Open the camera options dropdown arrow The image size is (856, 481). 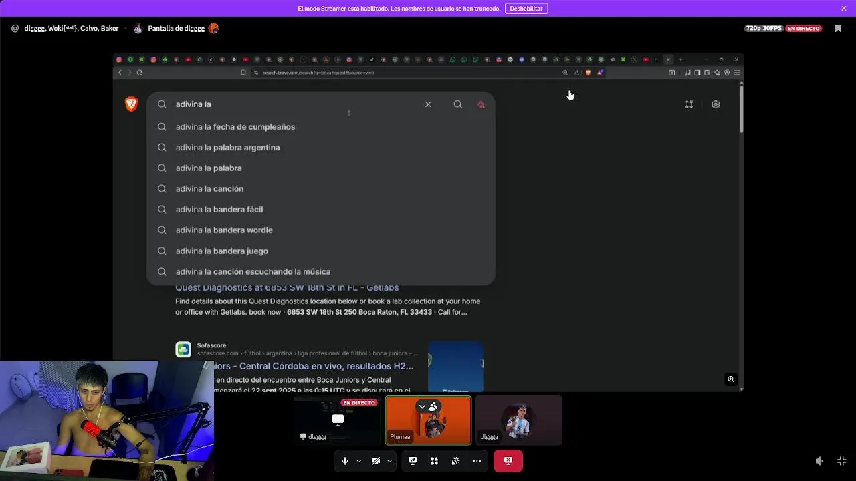point(389,461)
